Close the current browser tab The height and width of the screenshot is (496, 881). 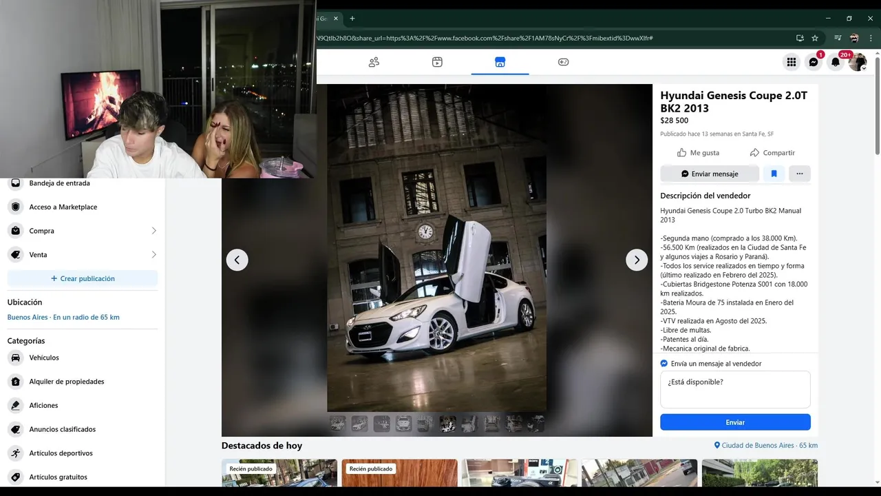click(336, 19)
